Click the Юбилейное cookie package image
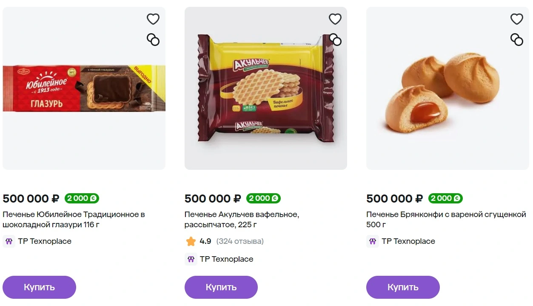Viewport: 533px width, 306px height. pos(84,89)
